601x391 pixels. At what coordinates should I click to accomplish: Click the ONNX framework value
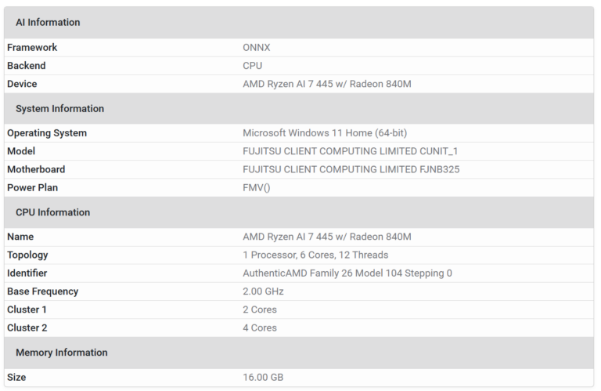[257, 48]
